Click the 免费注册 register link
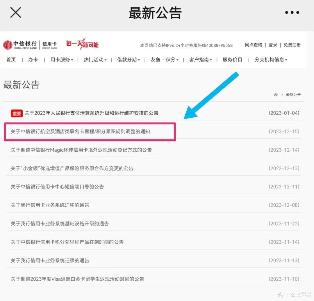 (292, 45)
